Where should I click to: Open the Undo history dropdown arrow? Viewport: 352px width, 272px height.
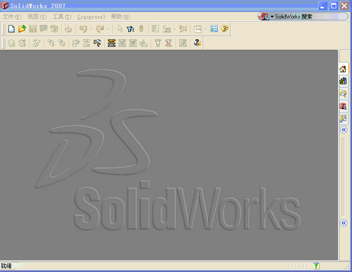(91, 29)
